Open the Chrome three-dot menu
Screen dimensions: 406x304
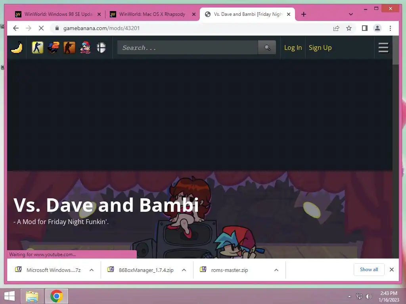[x=390, y=28]
